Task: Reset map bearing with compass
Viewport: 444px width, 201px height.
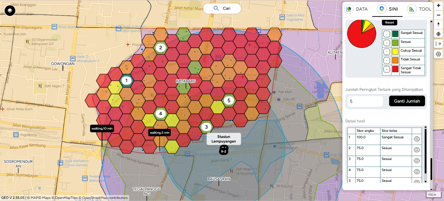Action: [438, 24]
